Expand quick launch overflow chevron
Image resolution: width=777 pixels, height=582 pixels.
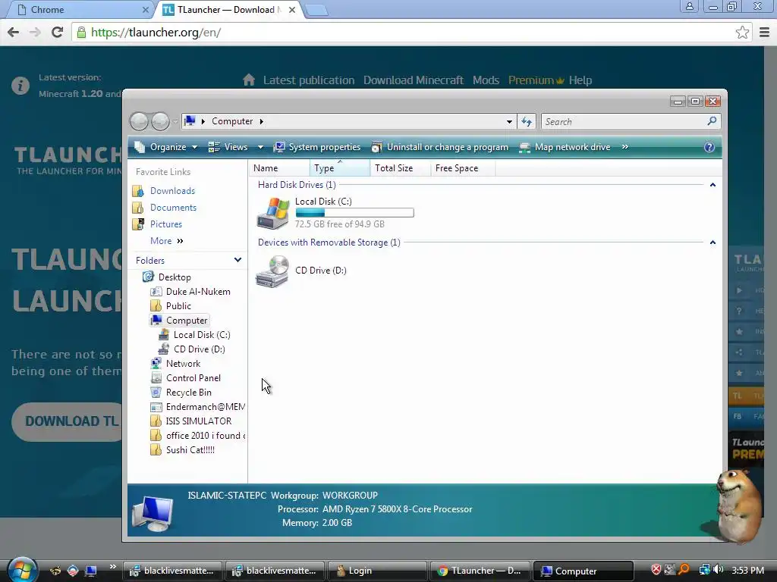coord(113,566)
